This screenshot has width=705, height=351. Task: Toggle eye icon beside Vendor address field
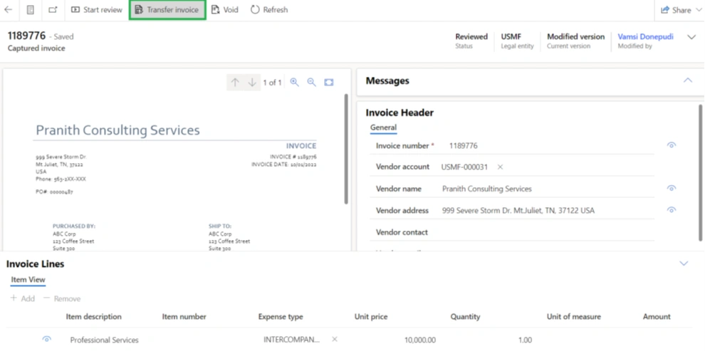(x=671, y=210)
